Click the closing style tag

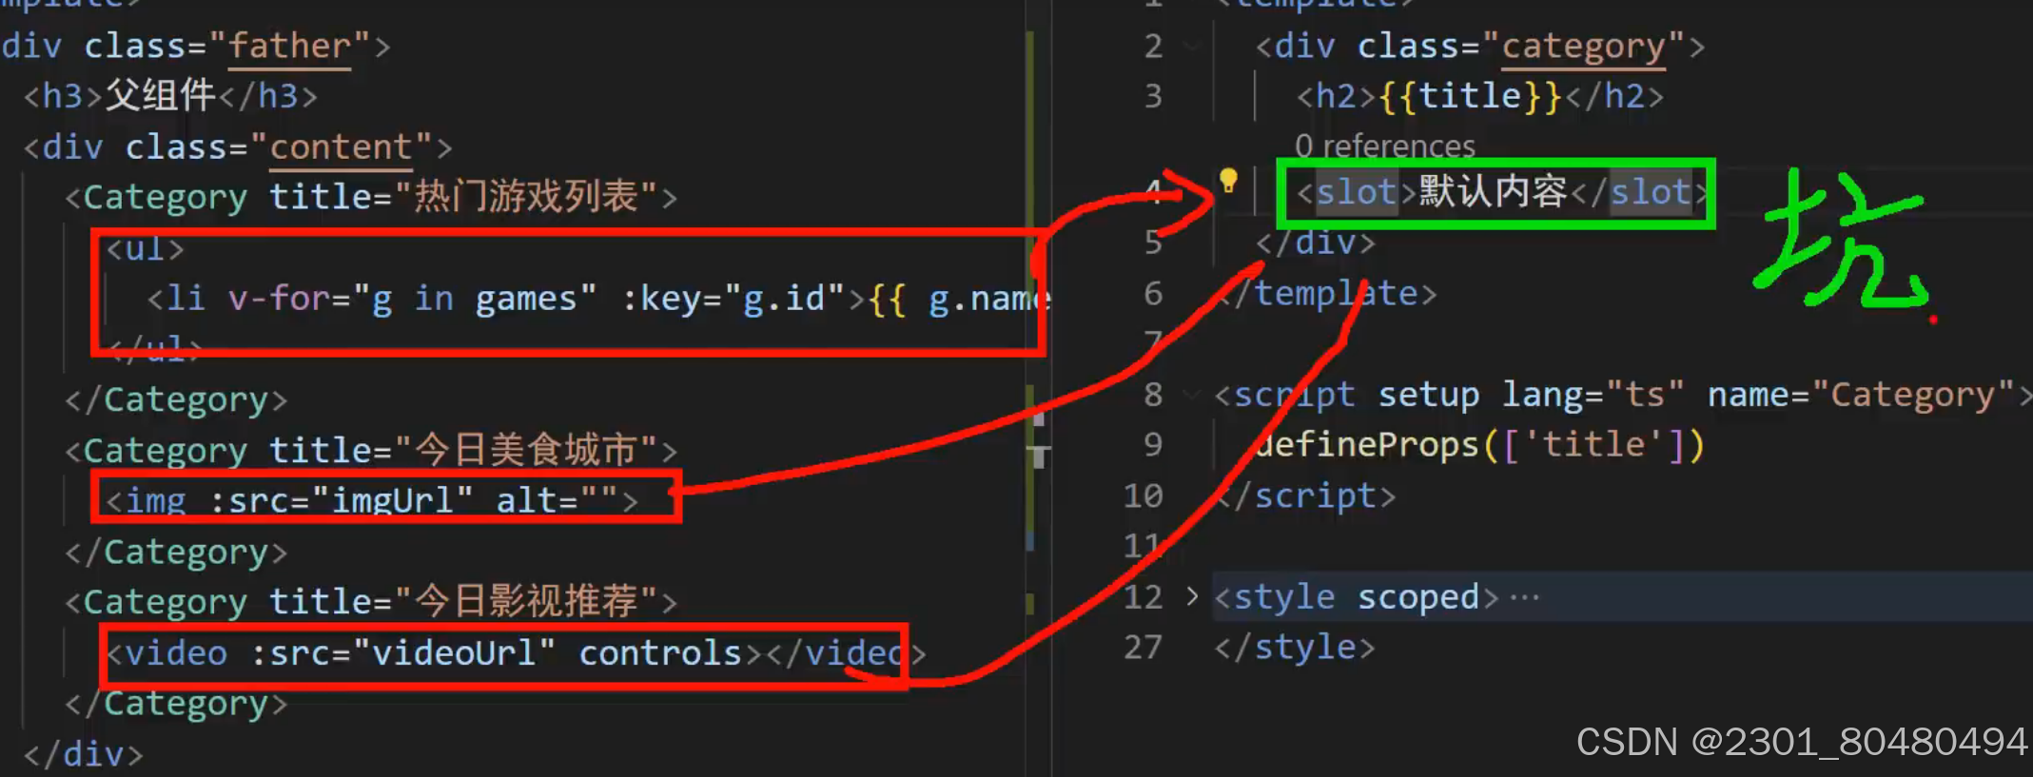pyautogui.click(x=1295, y=648)
